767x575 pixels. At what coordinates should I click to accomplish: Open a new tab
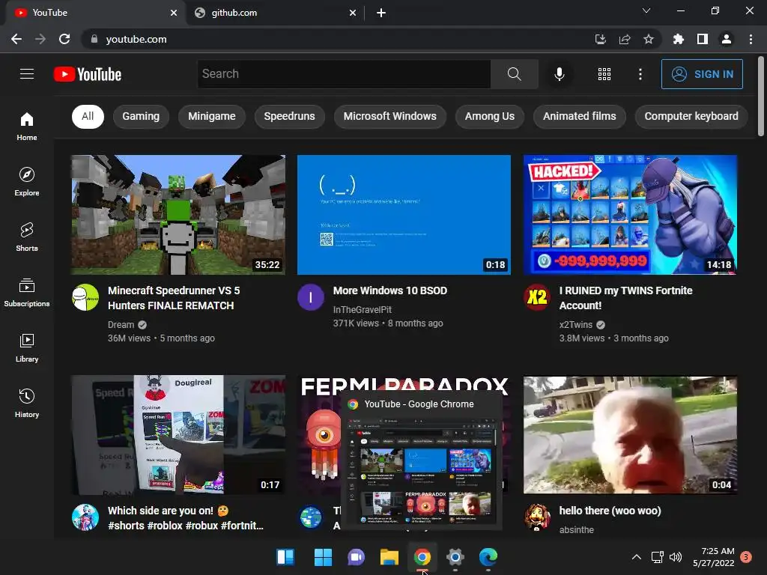381,13
